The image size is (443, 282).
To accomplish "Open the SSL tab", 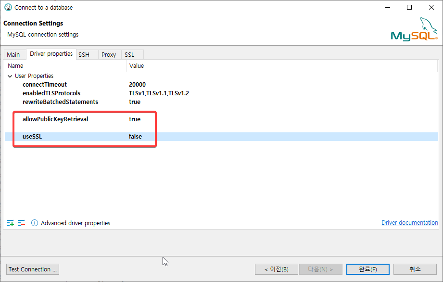I will pos(131,54).
